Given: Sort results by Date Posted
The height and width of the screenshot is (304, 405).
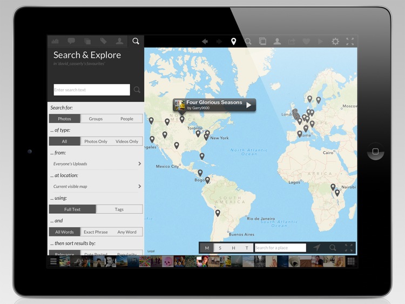Looking at the screenshot, I should pos(96,253).
